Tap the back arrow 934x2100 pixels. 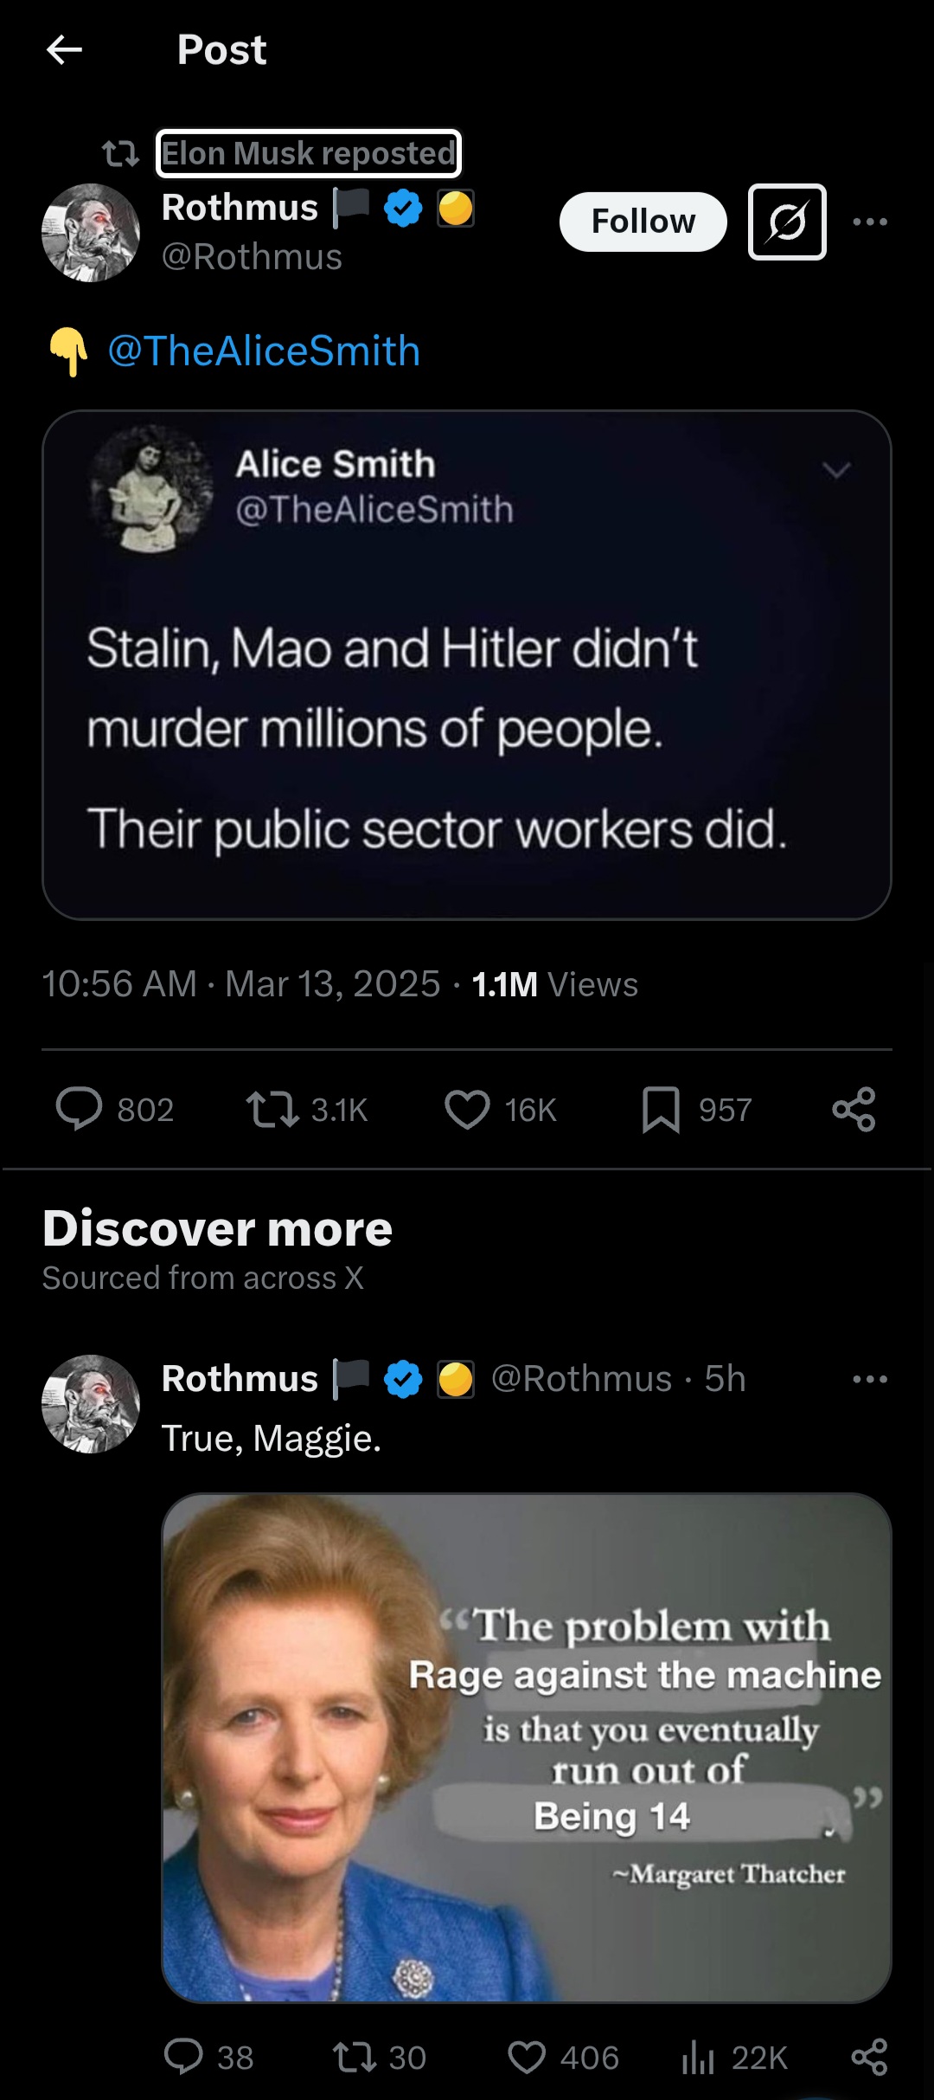(64, 50)
